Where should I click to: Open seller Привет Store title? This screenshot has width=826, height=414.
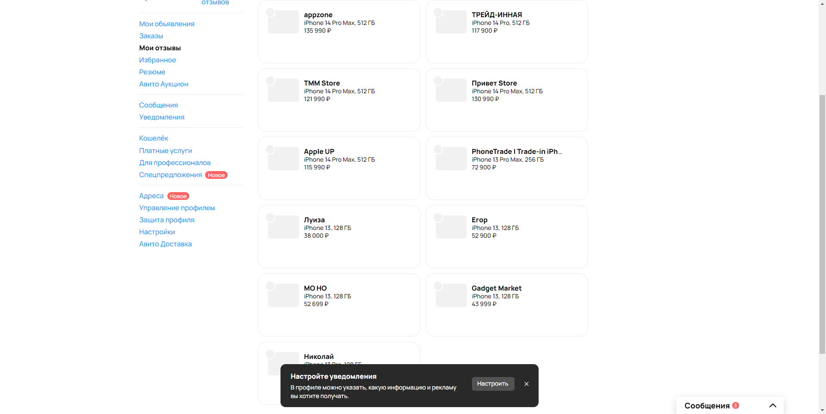tap(494, 83)
